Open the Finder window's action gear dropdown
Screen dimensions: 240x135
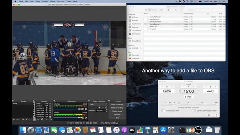click(x=169, y=10)
